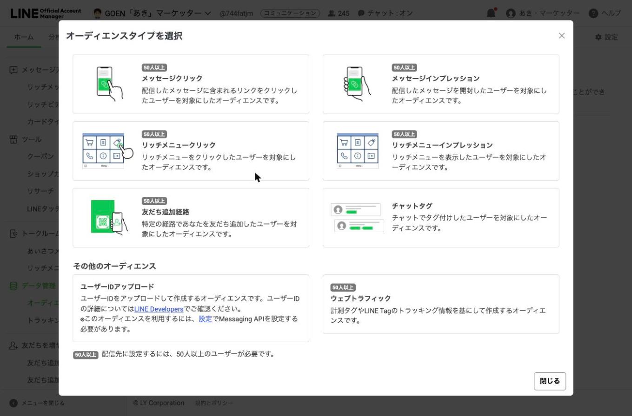Select the チャットタグ audience card
632x416 pixels.
(441, 218)
